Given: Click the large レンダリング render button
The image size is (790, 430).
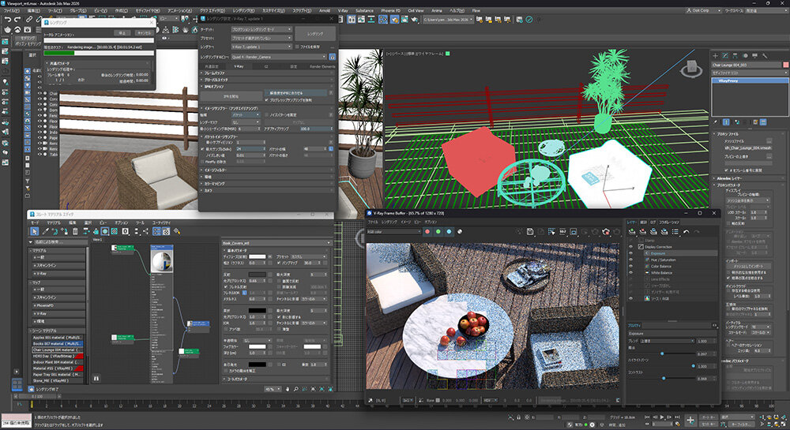Looking at the screenshot, I should [315, 33].
